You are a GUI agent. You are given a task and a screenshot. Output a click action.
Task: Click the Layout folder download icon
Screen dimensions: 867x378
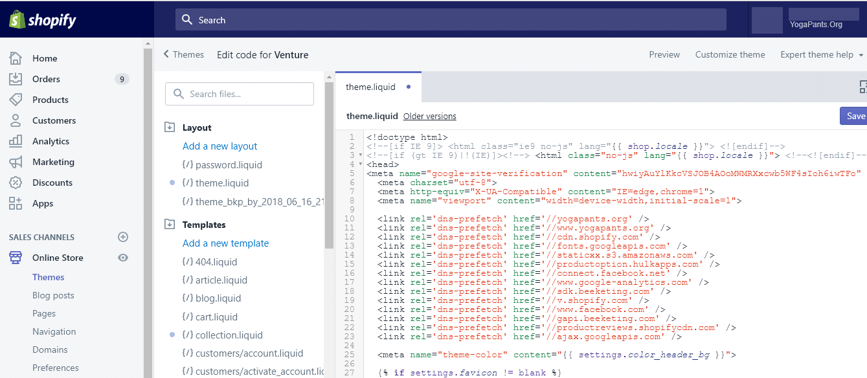(x=170, y=128)
